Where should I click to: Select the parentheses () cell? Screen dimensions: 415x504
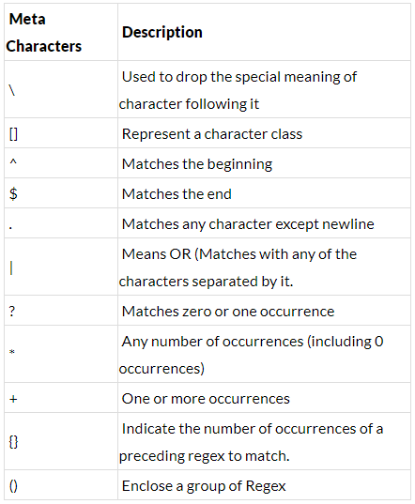coord(61,485)
